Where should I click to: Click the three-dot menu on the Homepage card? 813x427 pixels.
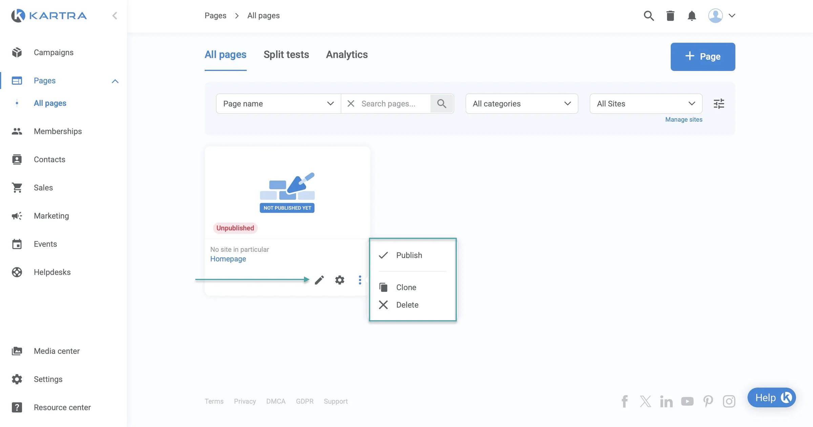[x=360, y=280]
